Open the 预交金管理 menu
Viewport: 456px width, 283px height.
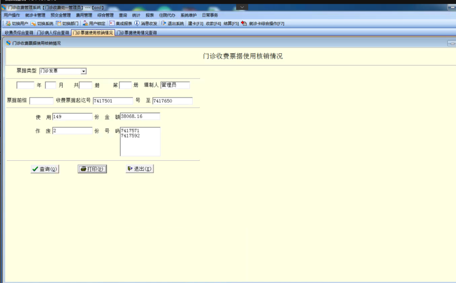60,15
